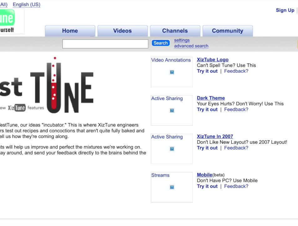Image resolution: width=298 pixels, height=226 pixels.
Task: Select the Community tab
Action: coord(228,31)
